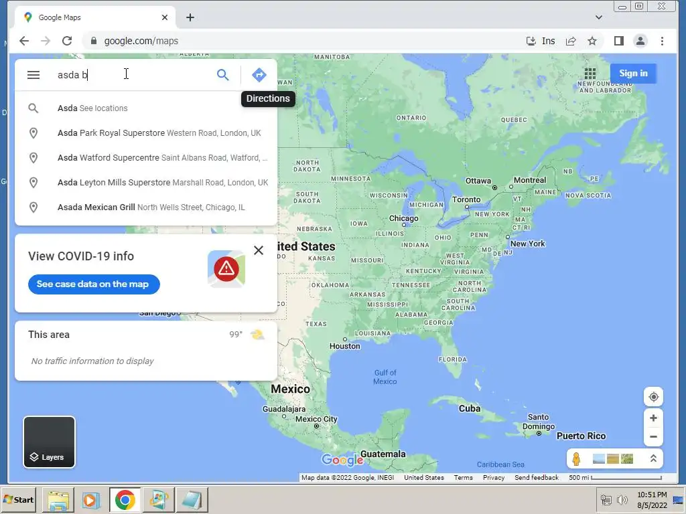Close the COVID-19 info card
Screen dimensions: 686x514
coord(259,250)
